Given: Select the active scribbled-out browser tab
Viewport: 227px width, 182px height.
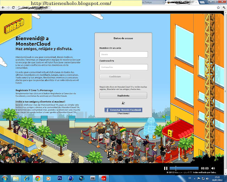Looking at the screenshot, I should click(x=182, y=2).
